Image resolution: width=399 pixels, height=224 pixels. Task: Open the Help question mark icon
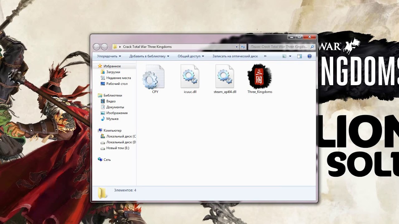(x=310, y=56)
